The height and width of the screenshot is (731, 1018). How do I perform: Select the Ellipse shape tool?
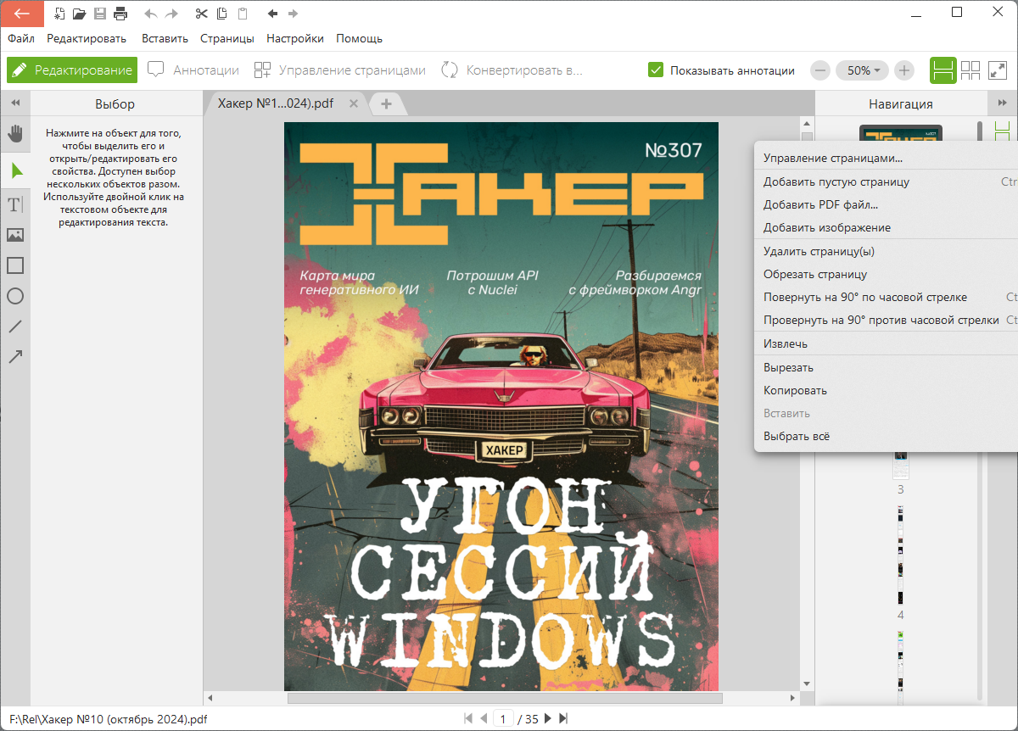15,296
